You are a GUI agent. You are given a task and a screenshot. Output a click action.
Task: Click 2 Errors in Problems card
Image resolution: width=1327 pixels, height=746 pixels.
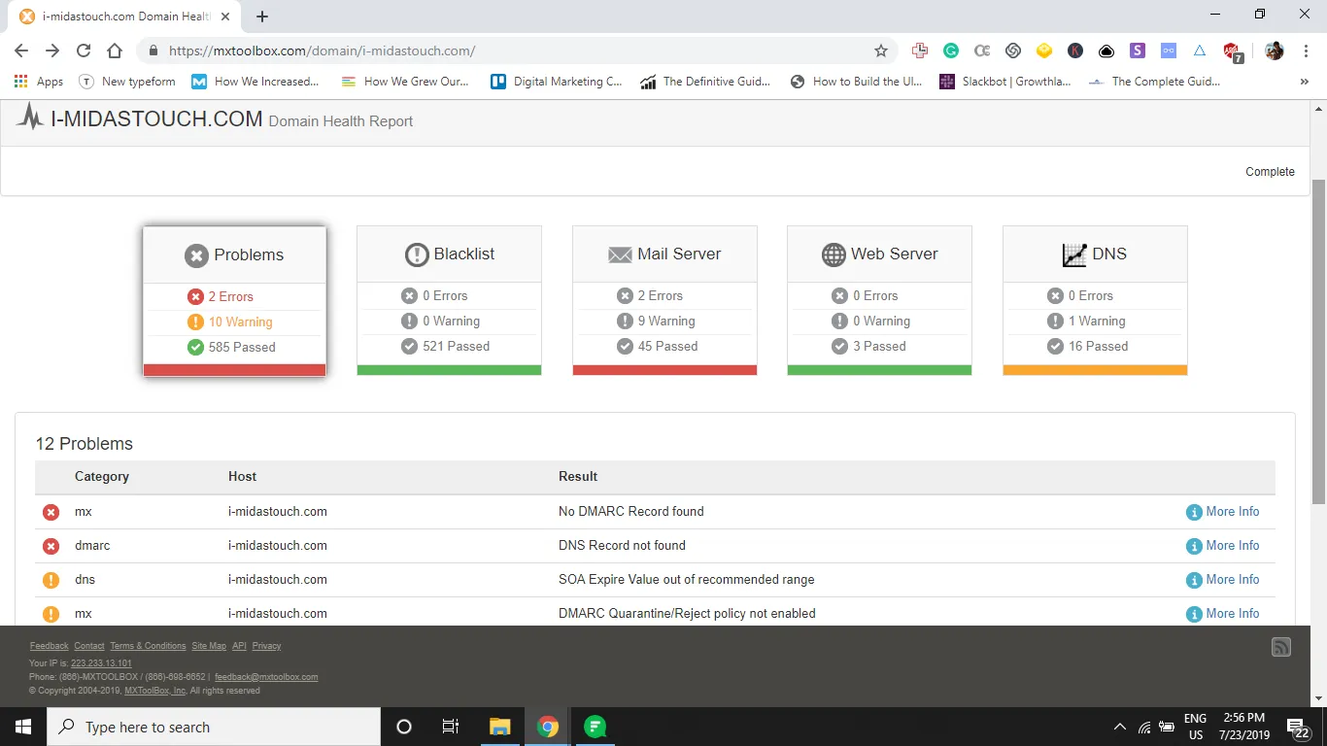221,296
